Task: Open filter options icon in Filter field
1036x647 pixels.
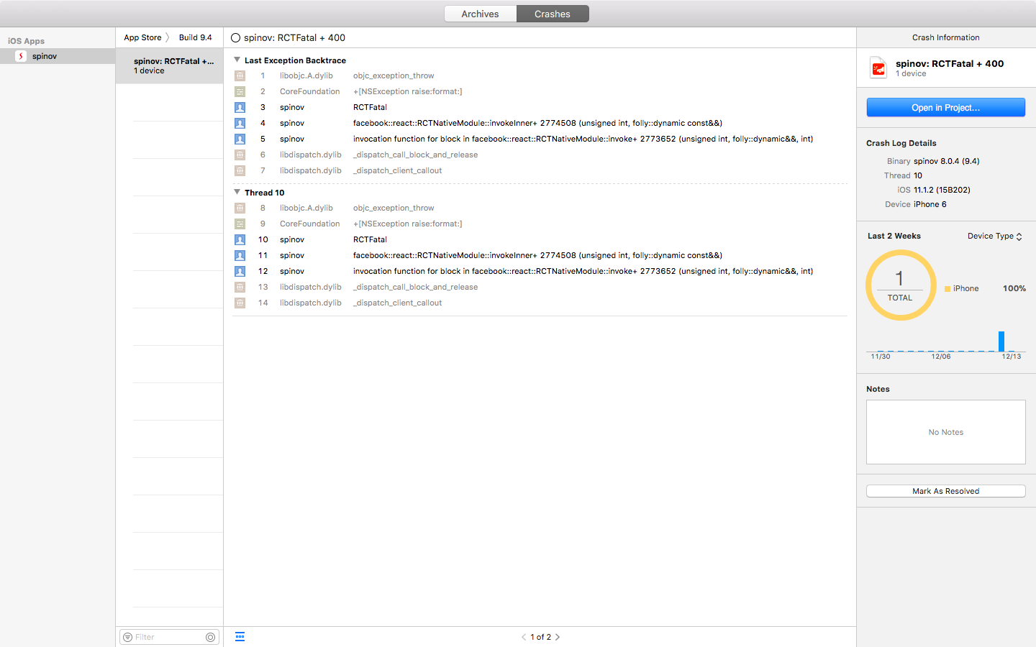Action: 127,637
